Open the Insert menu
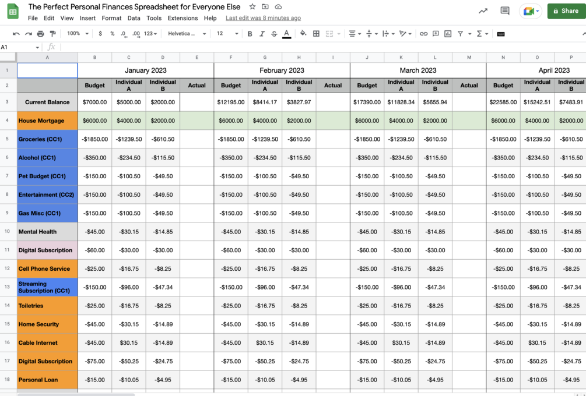Screen dimensions: 586x396 coord(87,18)
